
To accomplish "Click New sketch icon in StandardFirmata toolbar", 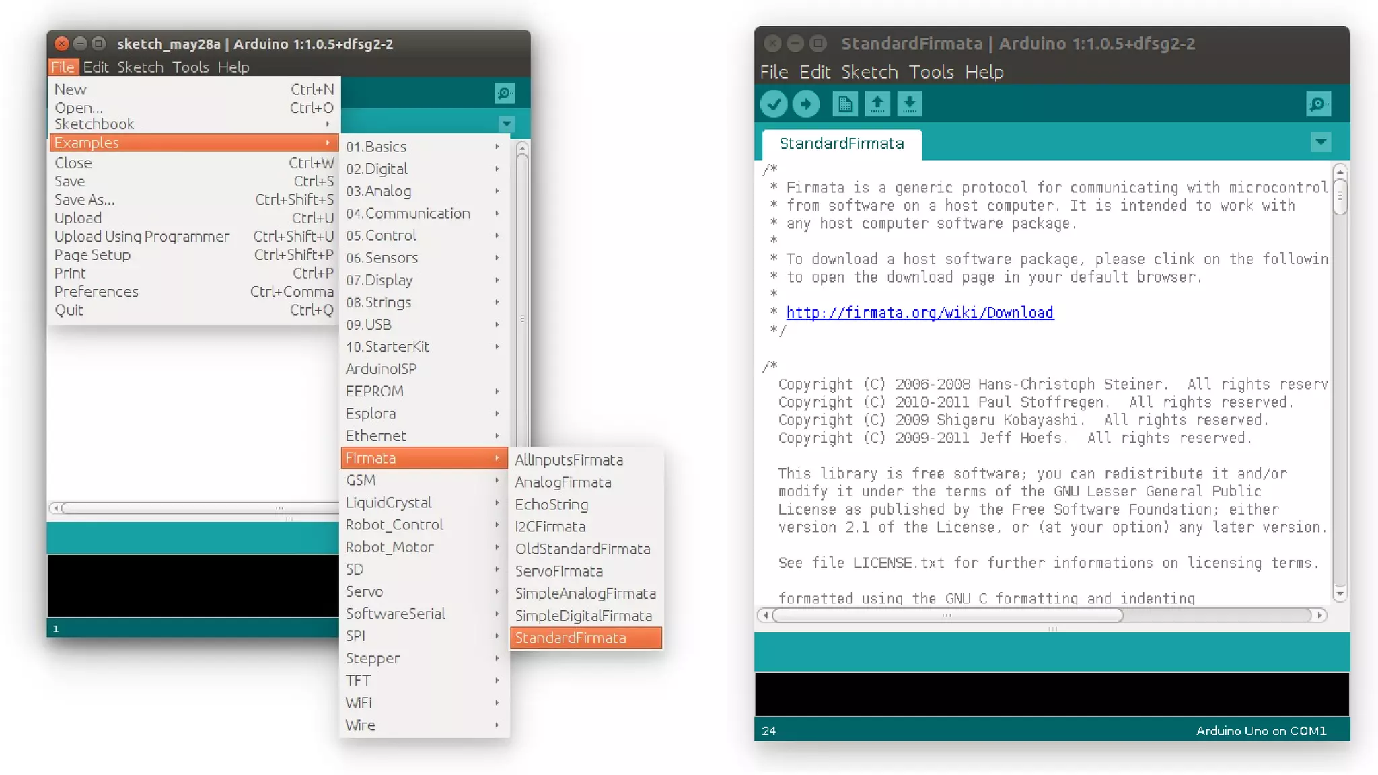I will [x=845, y=104].
